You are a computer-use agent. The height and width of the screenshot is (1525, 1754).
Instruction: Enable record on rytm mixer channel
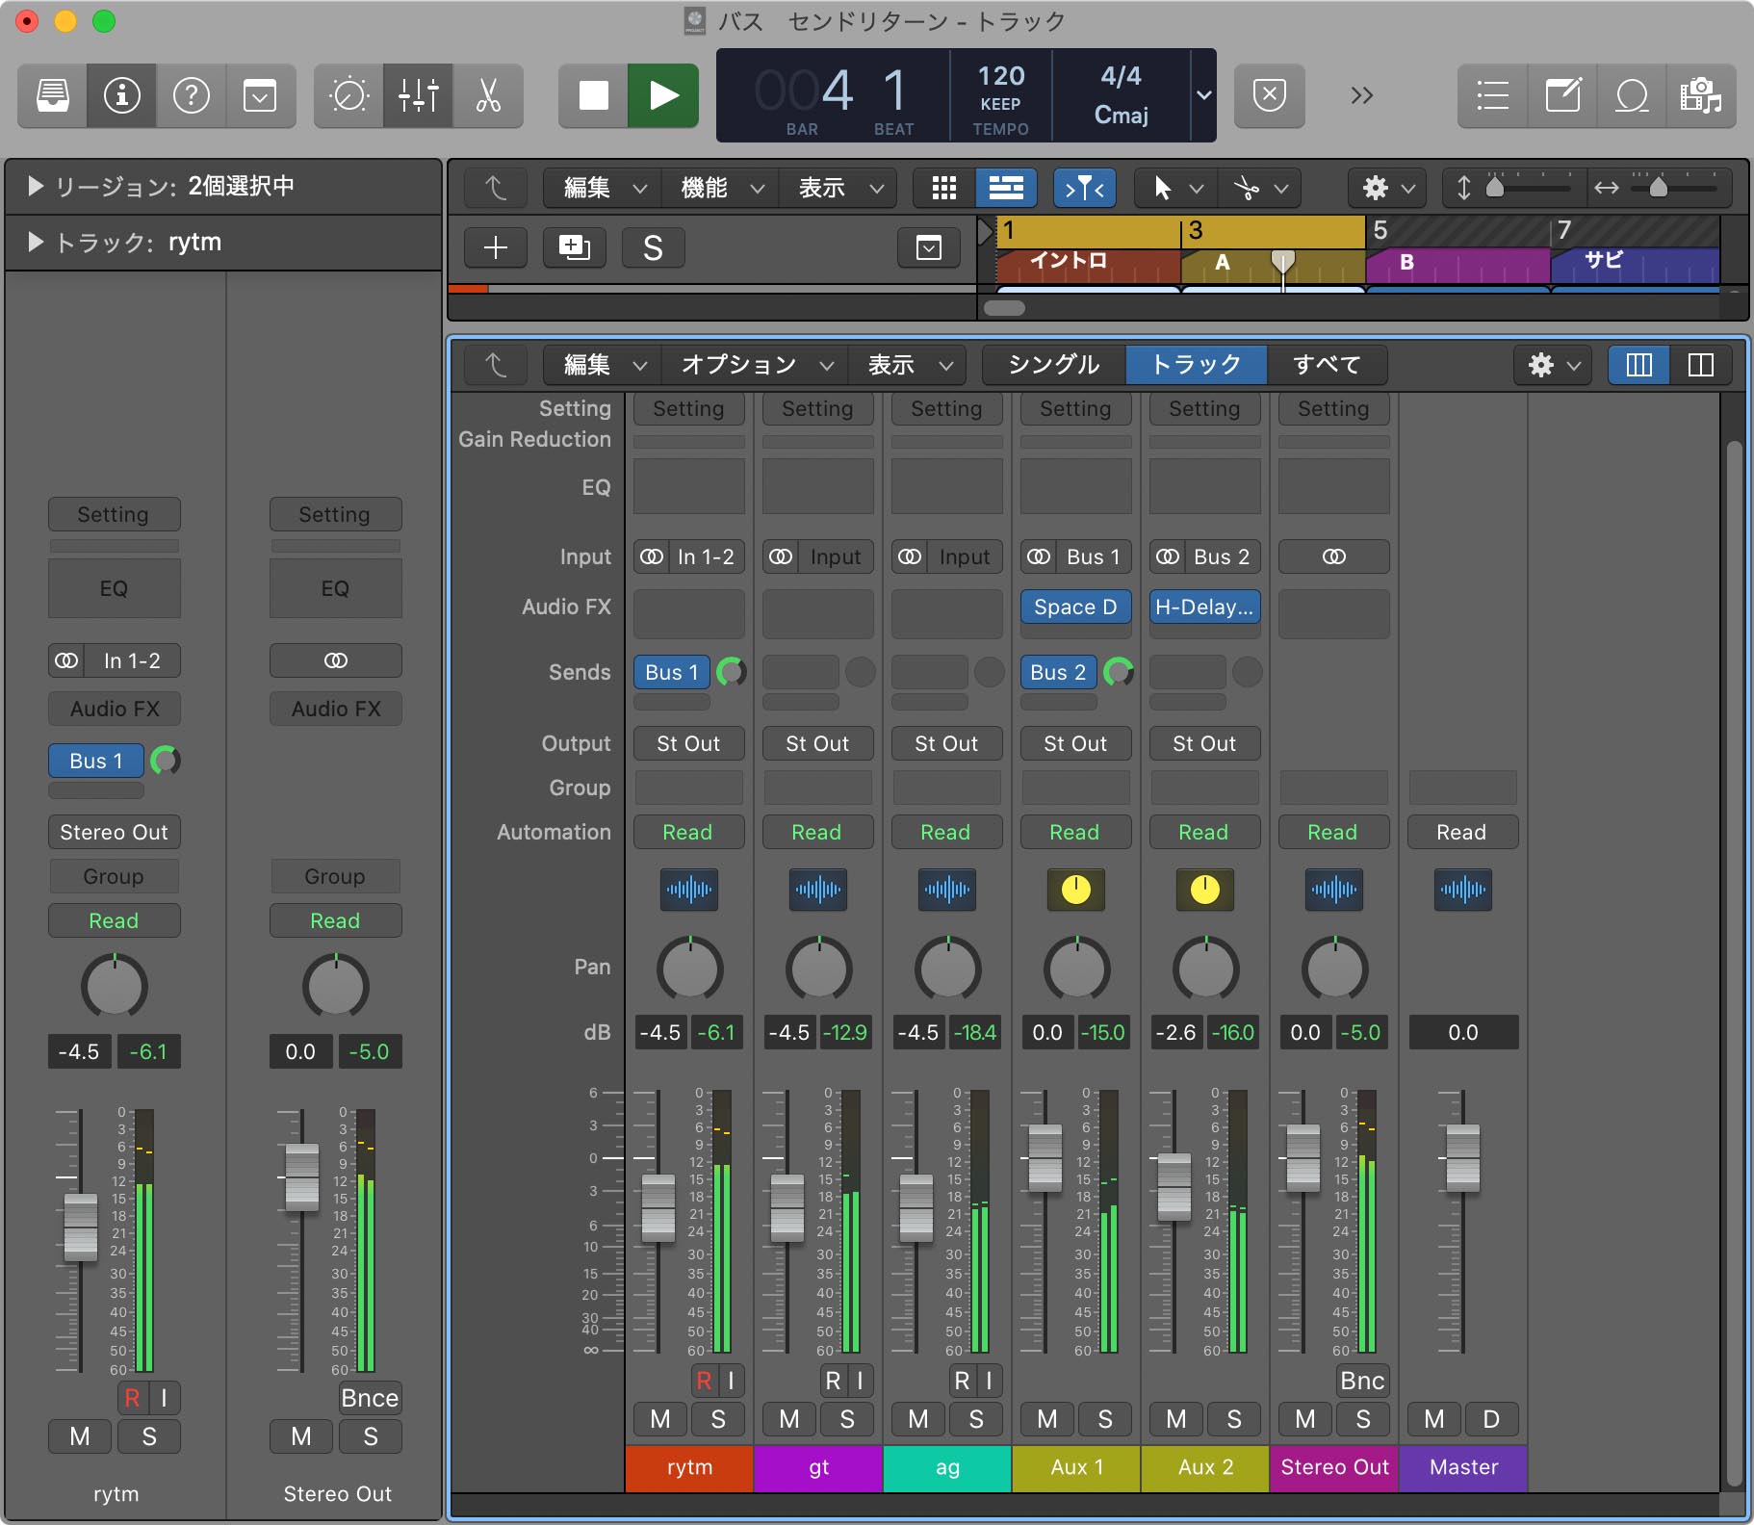click(x=704, y=1381)
